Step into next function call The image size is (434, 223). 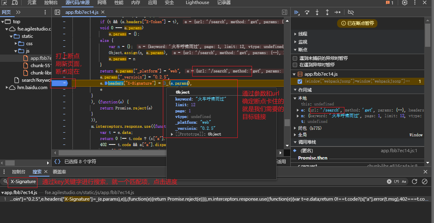click(x=317, y=12)
